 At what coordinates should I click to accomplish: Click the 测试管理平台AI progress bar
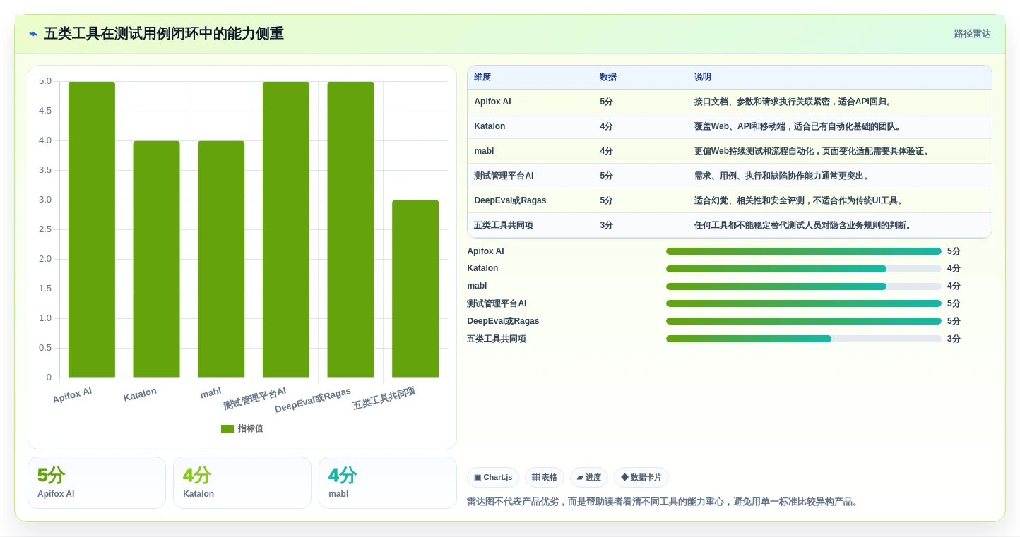tap(804, 303)
